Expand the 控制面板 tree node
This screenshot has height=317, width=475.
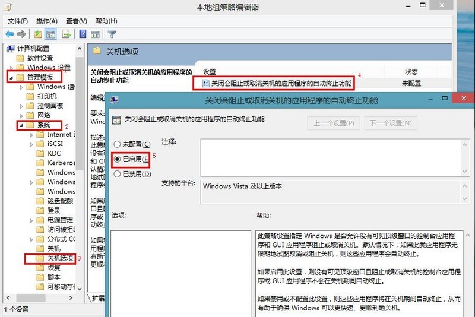pyautogui.click(x=21, y=106)
